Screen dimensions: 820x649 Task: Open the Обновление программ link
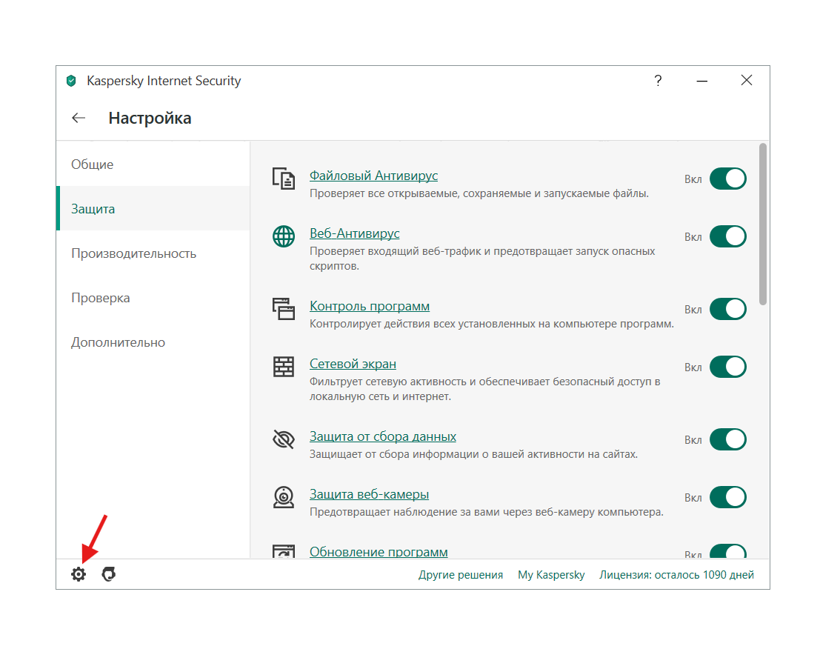click(379, 552)
